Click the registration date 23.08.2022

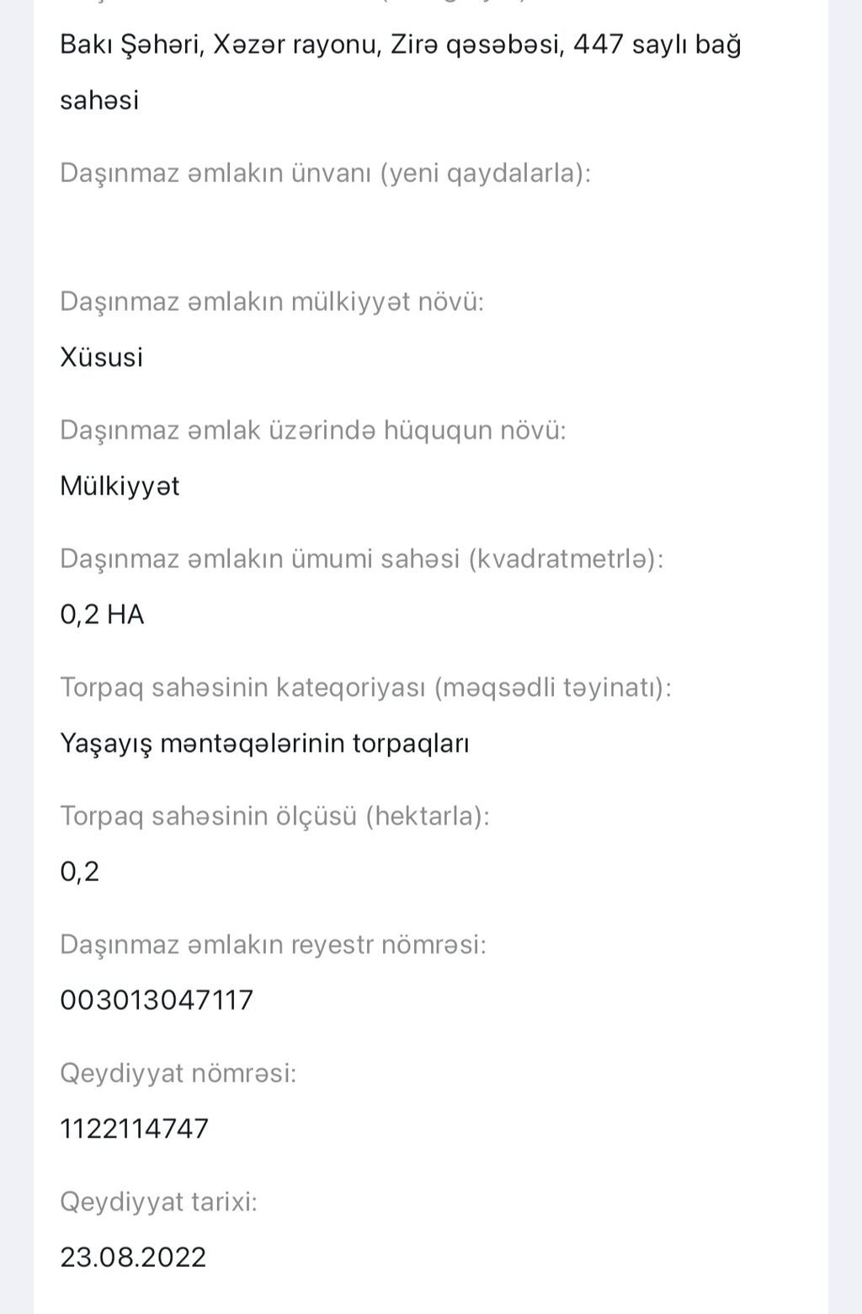(133, 1258)
